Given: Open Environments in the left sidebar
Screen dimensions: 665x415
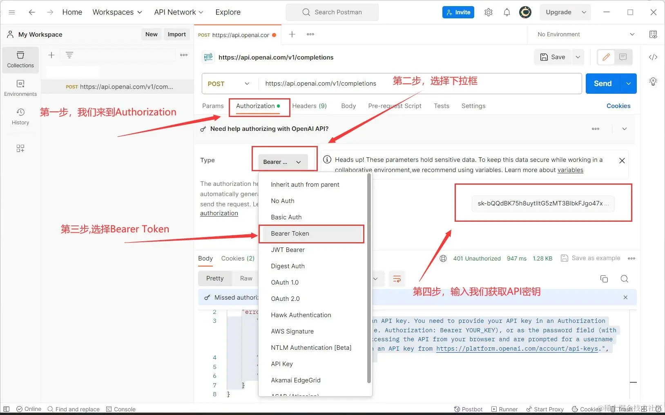Looking at the screenshot, I should click(20, 87).
